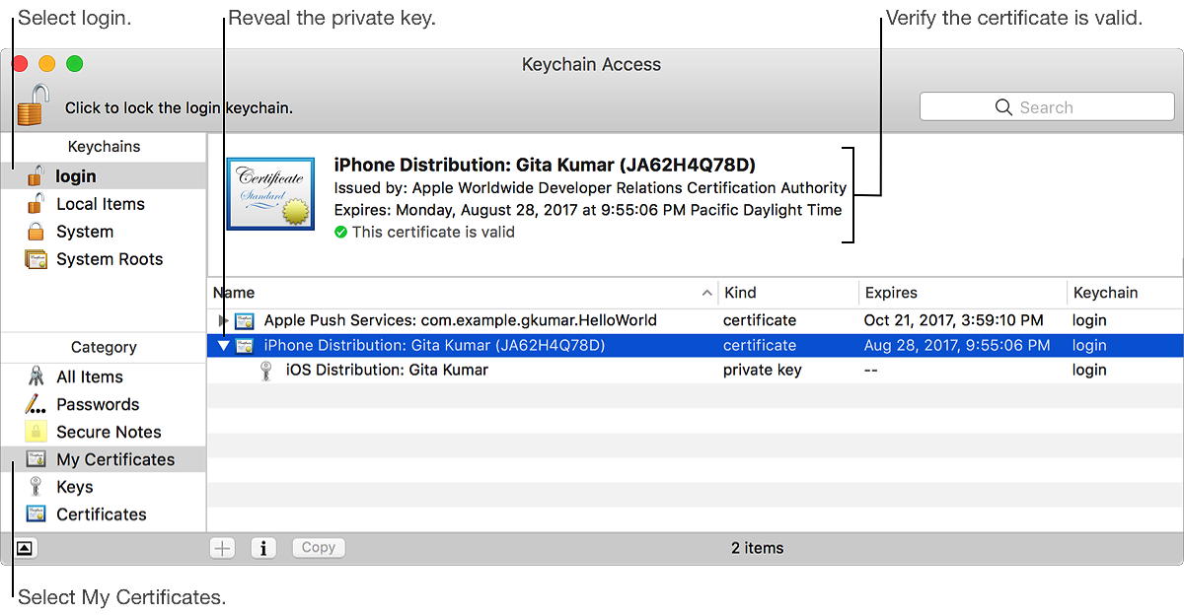Click the Name column sort arrow

(x=706, y=293)
